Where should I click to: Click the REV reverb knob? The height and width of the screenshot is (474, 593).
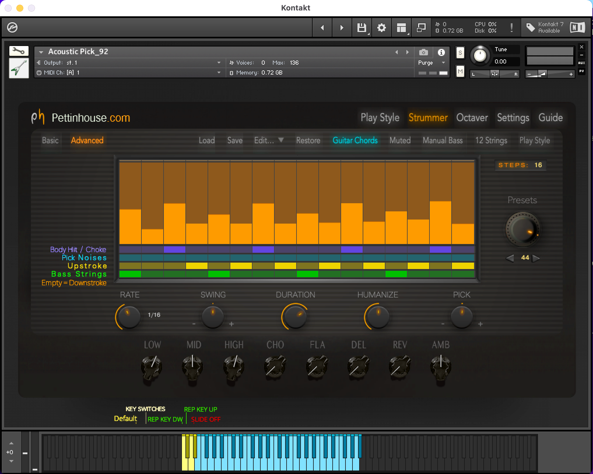pyautogui.click(x=400, y=367)
